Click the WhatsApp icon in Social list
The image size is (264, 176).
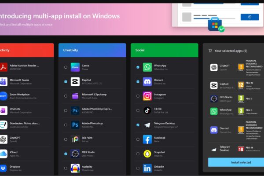(147, 67)
